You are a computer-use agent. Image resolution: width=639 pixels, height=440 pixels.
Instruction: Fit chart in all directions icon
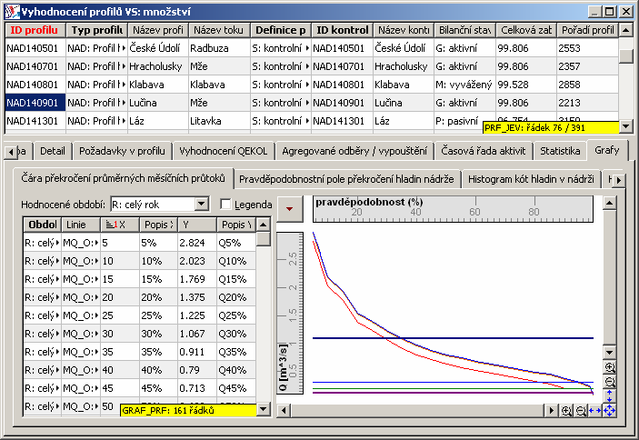point(609,410)
